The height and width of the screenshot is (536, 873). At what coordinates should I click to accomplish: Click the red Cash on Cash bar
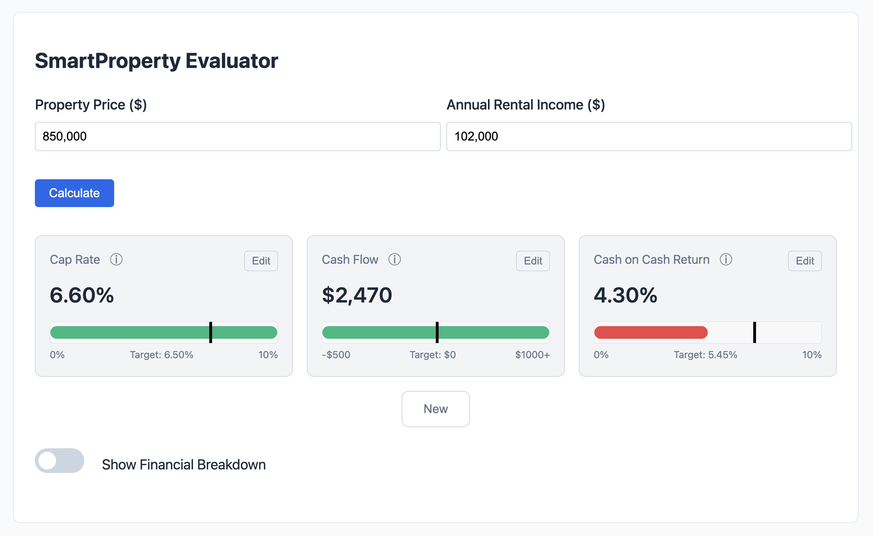650,332
